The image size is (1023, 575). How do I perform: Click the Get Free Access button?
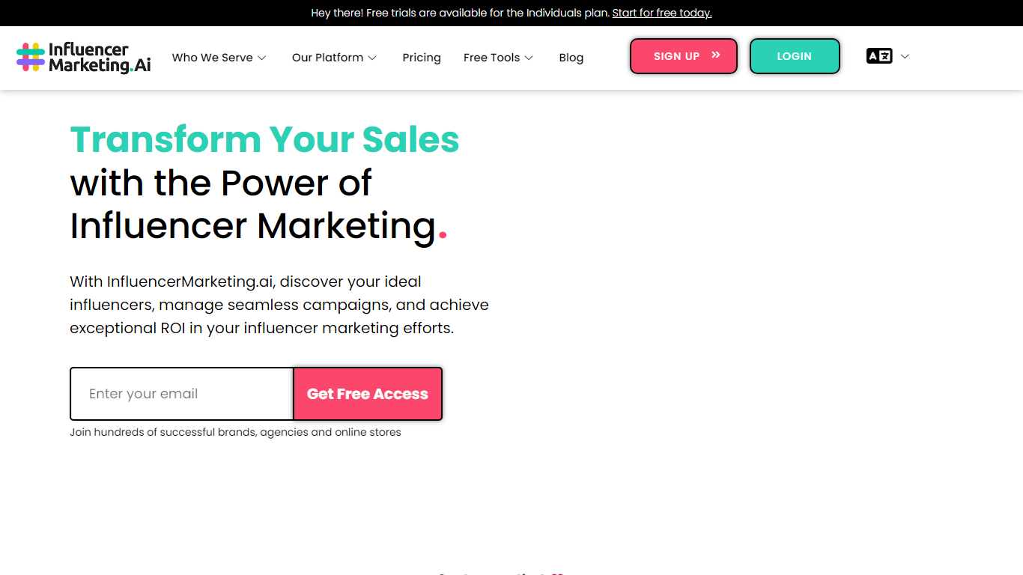(368, 394)
